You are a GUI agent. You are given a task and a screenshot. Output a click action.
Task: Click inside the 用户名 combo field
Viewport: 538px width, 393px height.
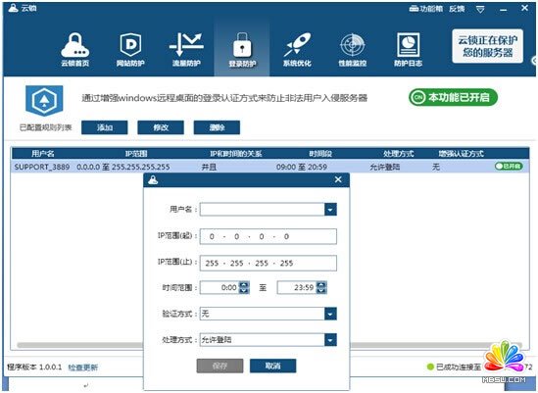(262, 210)
